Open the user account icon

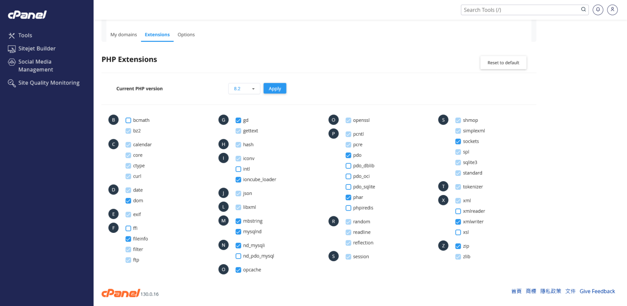click(612, 10)
